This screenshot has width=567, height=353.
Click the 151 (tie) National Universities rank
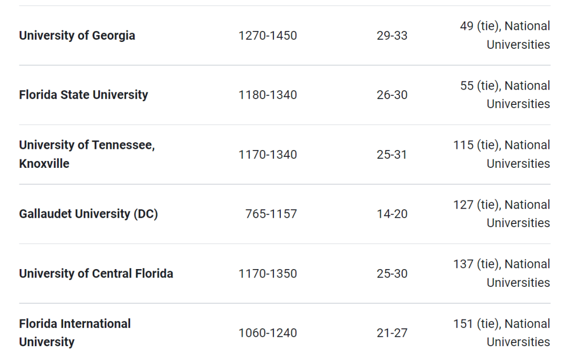click(x=502, y=333)
